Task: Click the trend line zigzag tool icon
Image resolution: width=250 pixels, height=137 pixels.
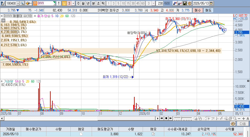Action: 213,118
